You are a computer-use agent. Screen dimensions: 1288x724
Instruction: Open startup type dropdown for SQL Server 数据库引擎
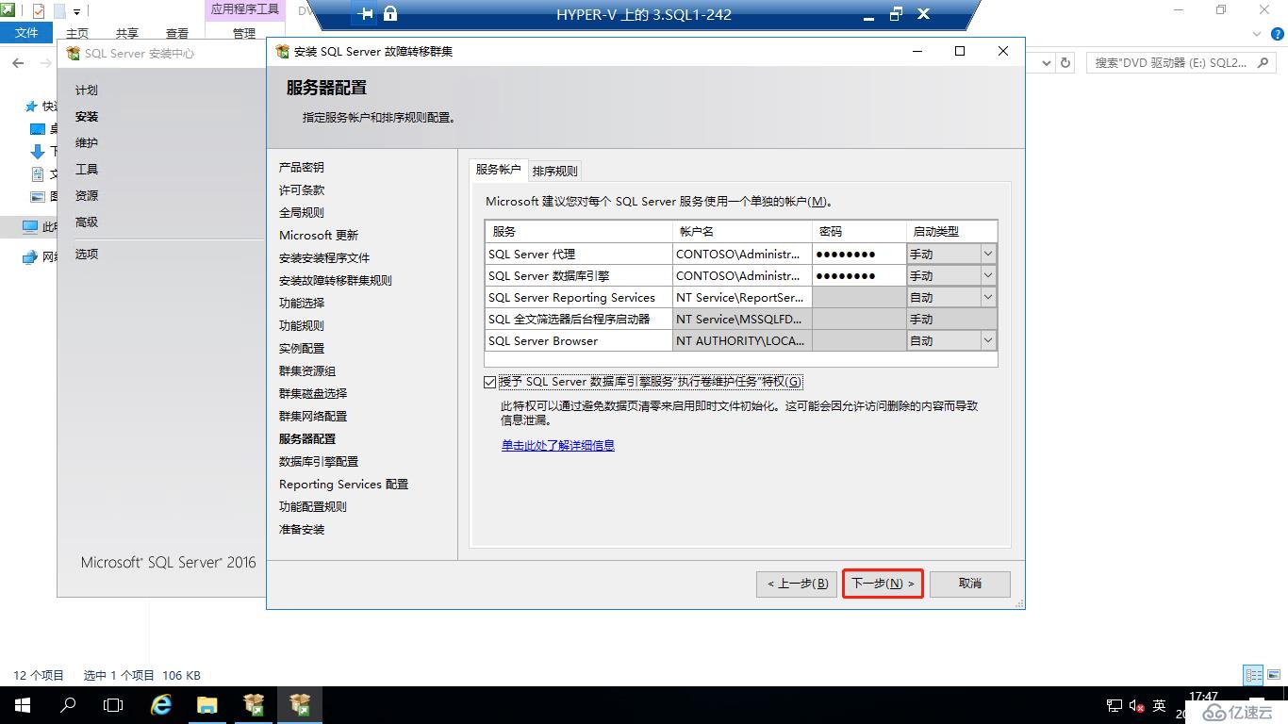(x=987, y=275)
